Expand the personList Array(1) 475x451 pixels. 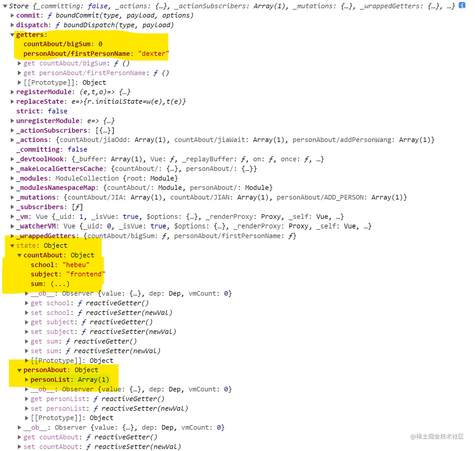pos(27,379)
